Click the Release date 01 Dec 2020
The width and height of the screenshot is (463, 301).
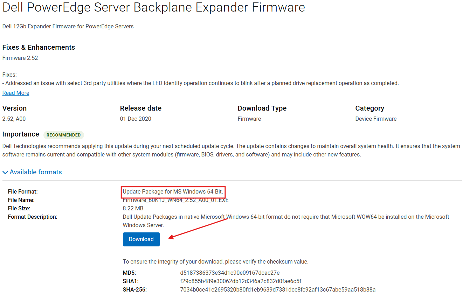[x=136, y=119]
